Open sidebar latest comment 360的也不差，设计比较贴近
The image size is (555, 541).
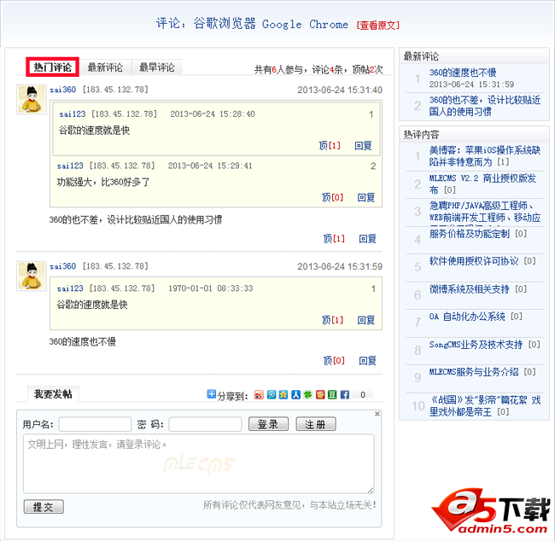tap(485, 106)
